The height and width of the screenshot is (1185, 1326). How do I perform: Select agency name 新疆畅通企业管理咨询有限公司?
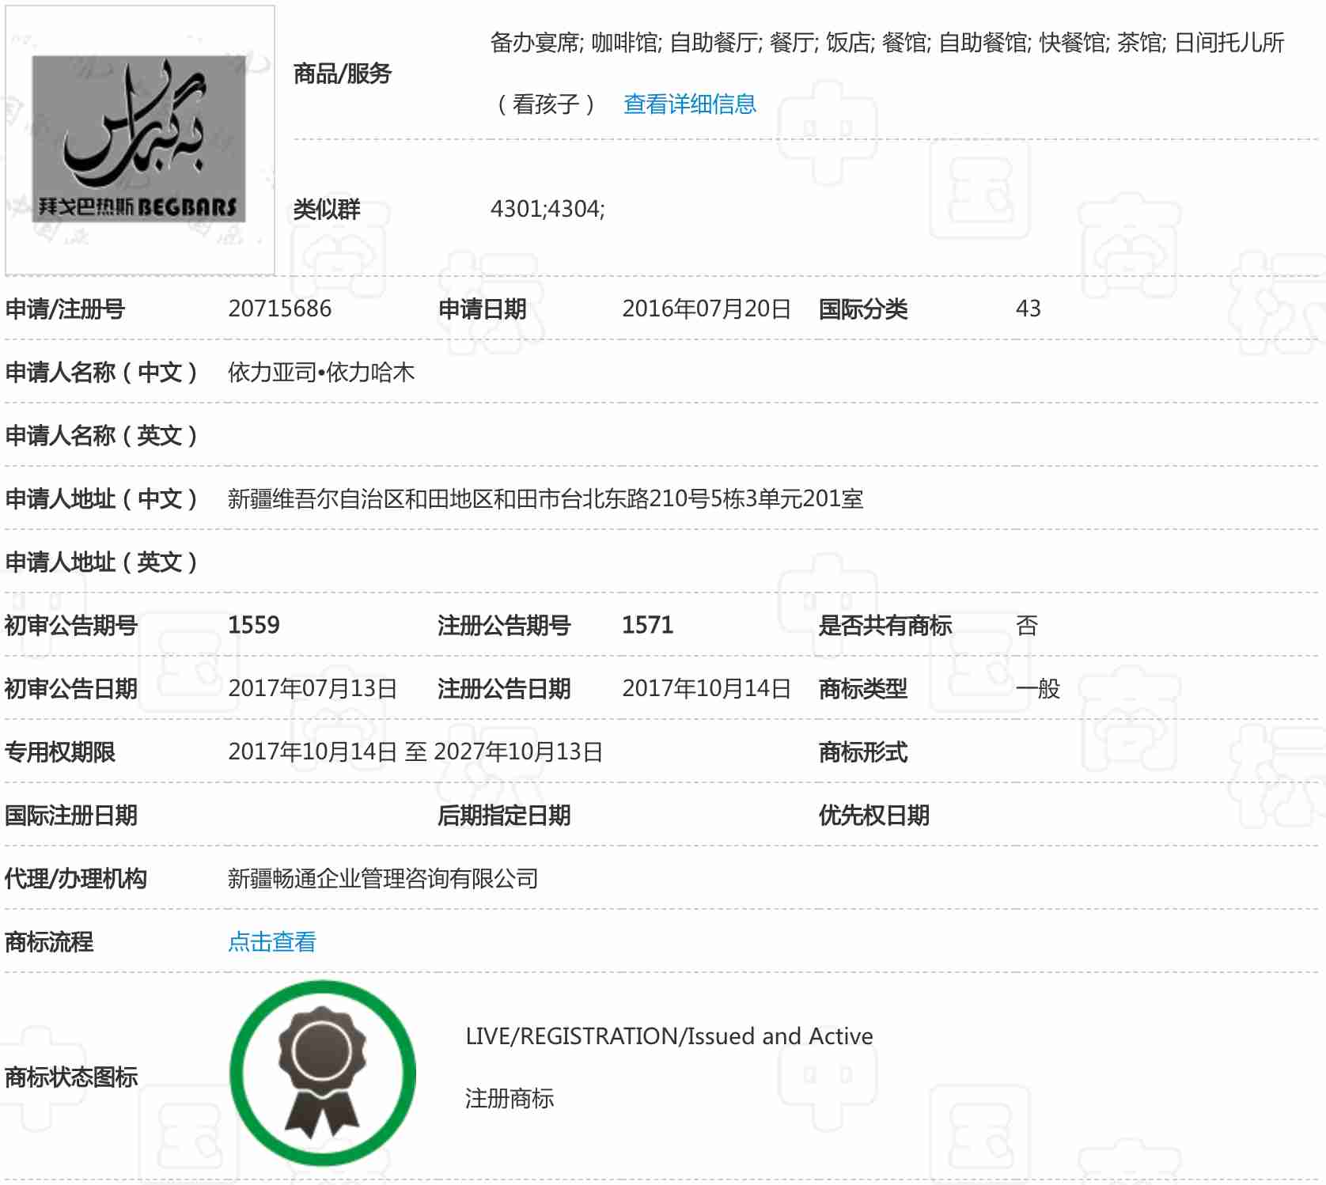[383, 878]
